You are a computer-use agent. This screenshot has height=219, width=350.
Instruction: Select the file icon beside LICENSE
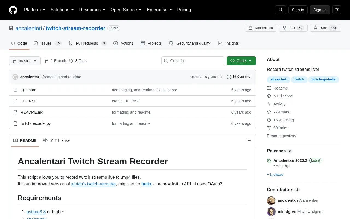click(16, 101)
